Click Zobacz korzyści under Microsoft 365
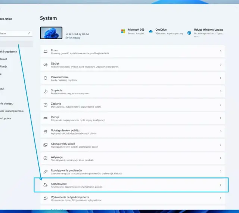The image size is (239, 213). [x=136, y=33]
